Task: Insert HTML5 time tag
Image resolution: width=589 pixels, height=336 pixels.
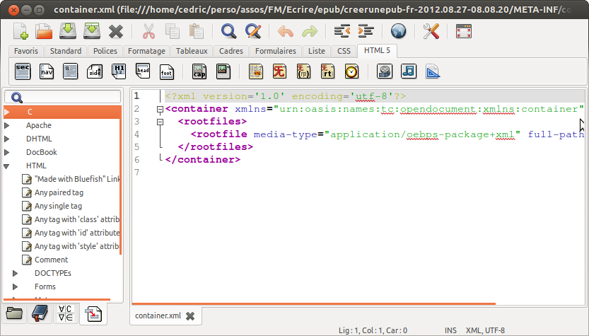Action: [351, 71]
